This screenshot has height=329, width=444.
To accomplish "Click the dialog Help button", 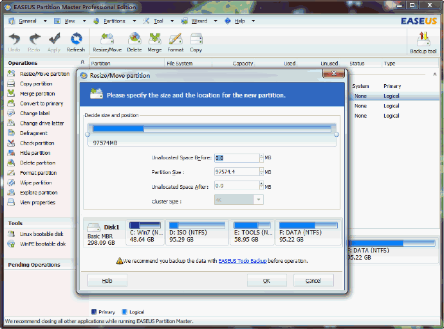I will [107, 281].
